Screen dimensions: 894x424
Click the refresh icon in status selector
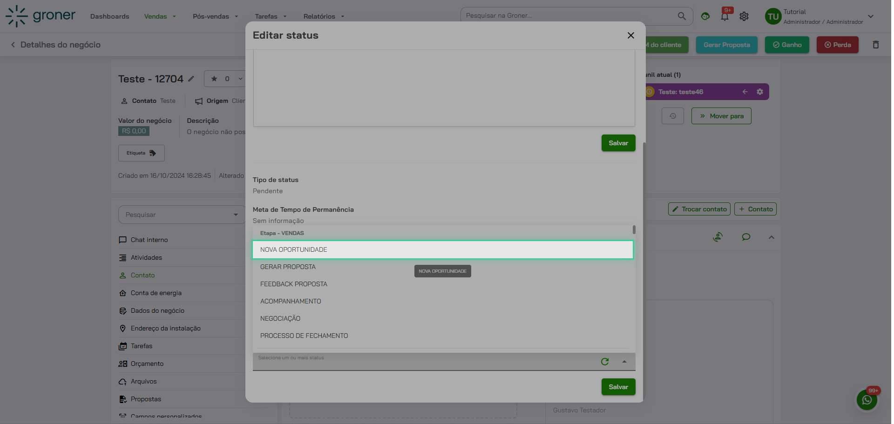click(604, 362)
